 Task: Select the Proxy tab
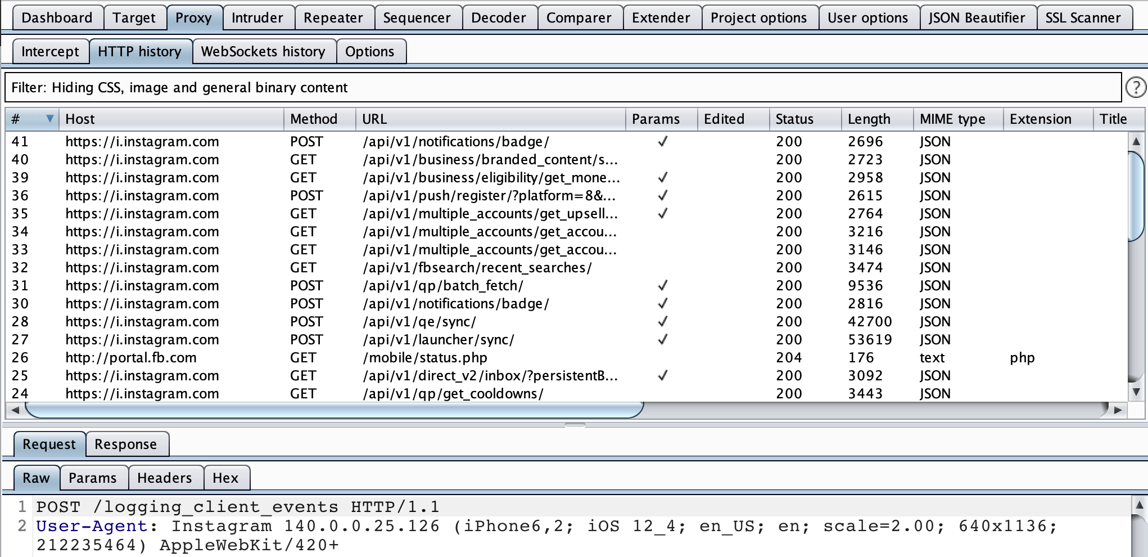click(x=193, y=17)
